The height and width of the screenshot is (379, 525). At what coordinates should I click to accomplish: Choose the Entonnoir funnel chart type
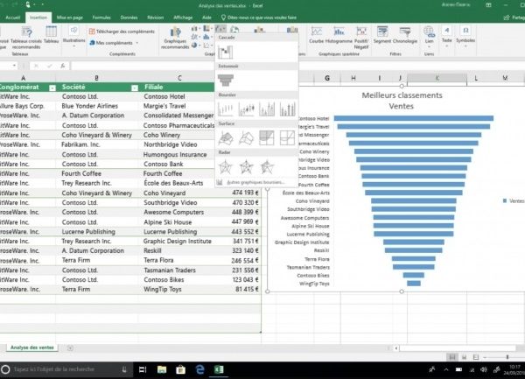226,81
